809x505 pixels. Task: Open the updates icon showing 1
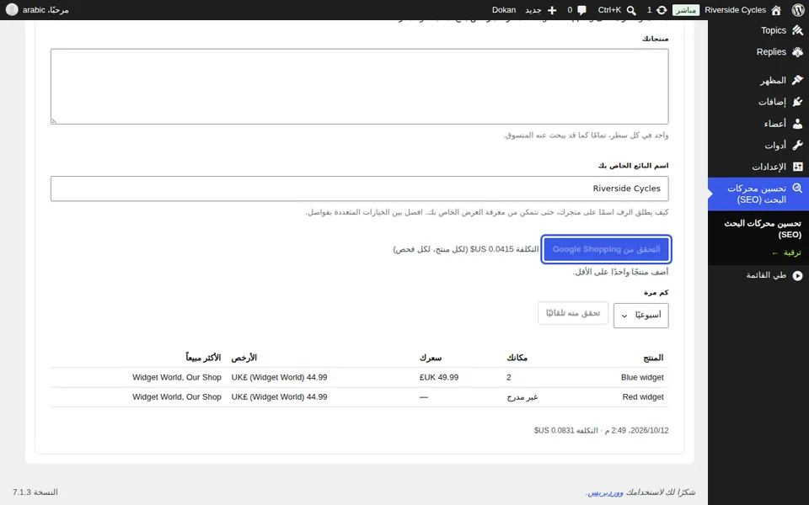662,10
